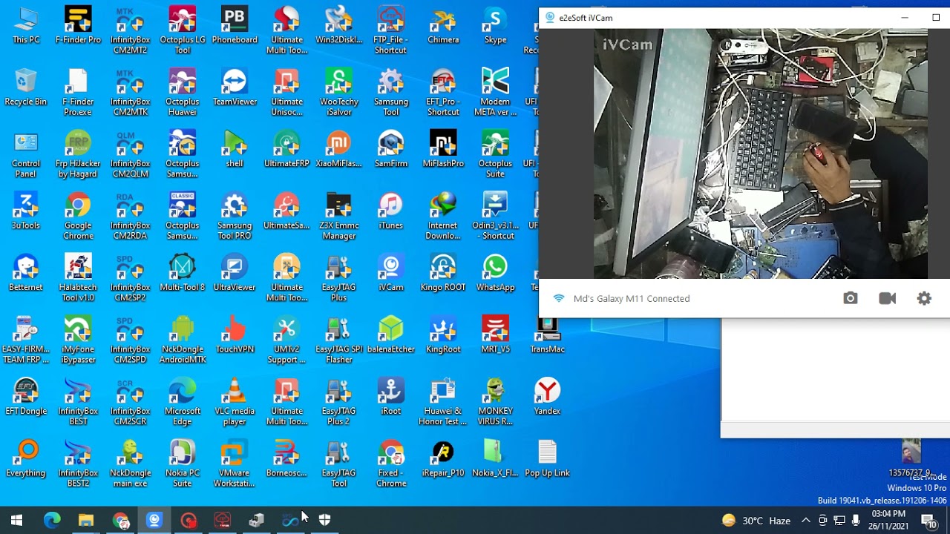Open the iVCam desktop shortcut
The height and width of the screenshot is (534, 950).
(391, 273)
